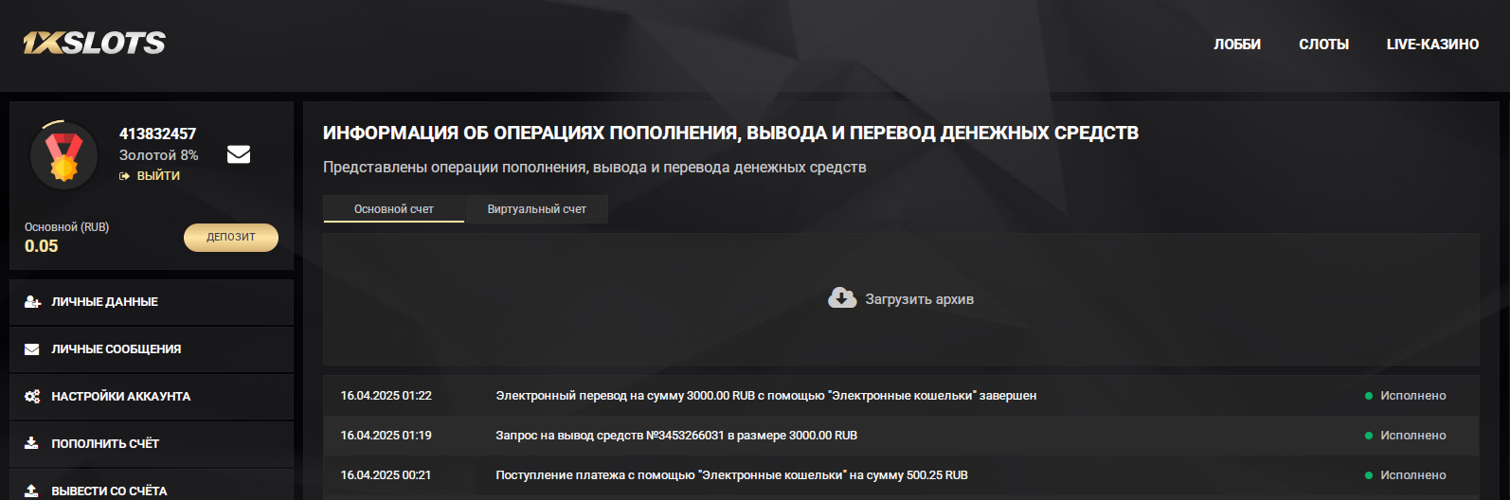Click the gold medal avatar icon
This screenshot has height=500, width=1510.
pos(64,155)
